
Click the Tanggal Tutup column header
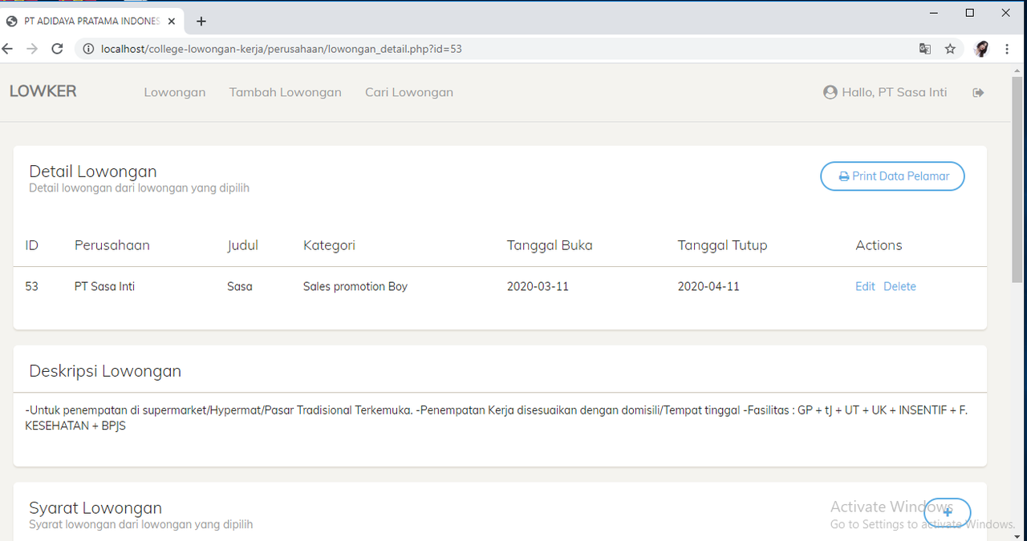722,245
